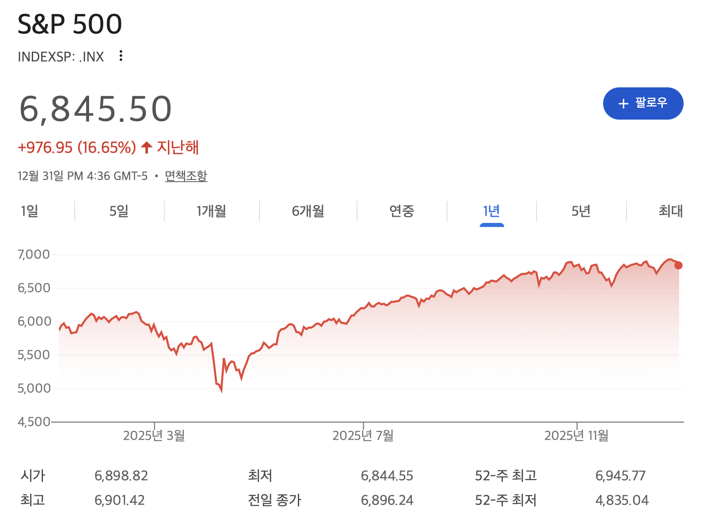The image size is (702, 525).
Task: Open the 면책조항 disclaimer link
Action: pos(186,176)
